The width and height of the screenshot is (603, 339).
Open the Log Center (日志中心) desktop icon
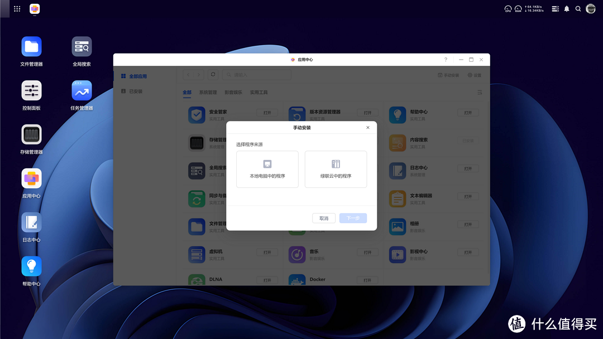[x=32, y=223]
